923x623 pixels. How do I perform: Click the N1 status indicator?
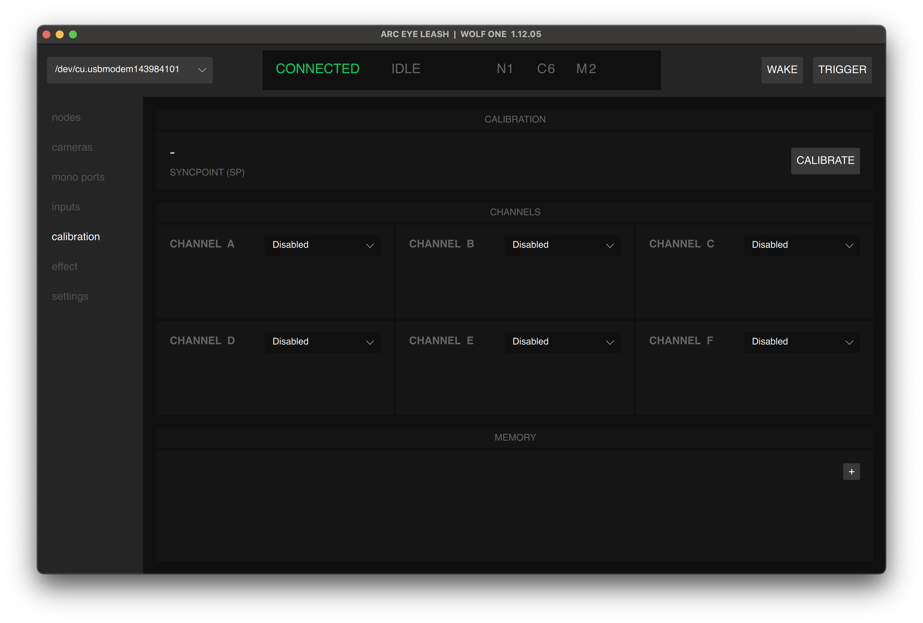click(505, 69)
